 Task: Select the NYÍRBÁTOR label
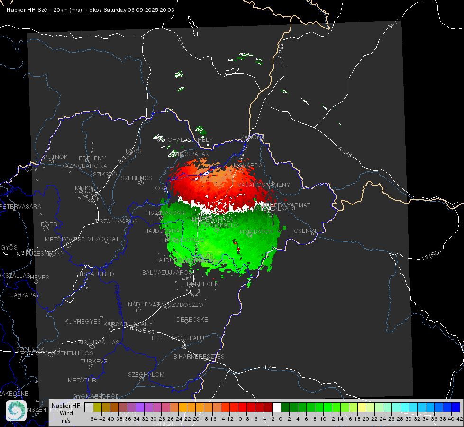(x=256, y=232)
